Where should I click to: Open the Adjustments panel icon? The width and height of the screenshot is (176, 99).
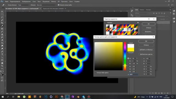tap(174, 21)
